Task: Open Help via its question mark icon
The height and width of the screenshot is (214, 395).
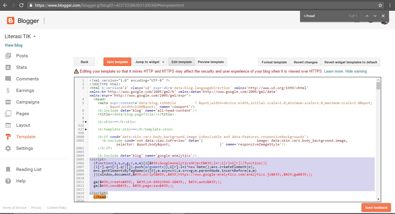Action: [8, 181]
